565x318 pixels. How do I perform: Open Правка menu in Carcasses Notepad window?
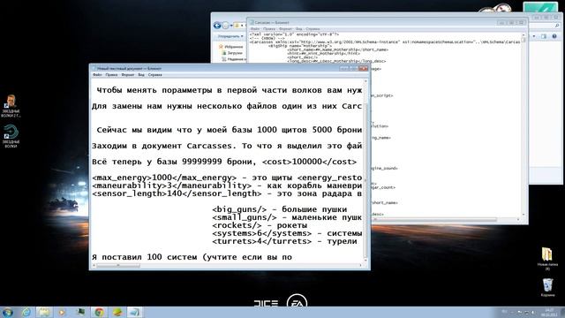269,29
